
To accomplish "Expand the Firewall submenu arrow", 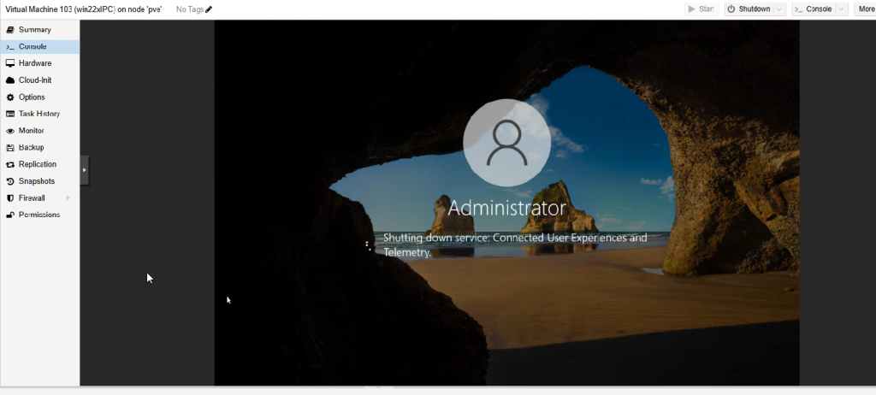I will (68, 198).
